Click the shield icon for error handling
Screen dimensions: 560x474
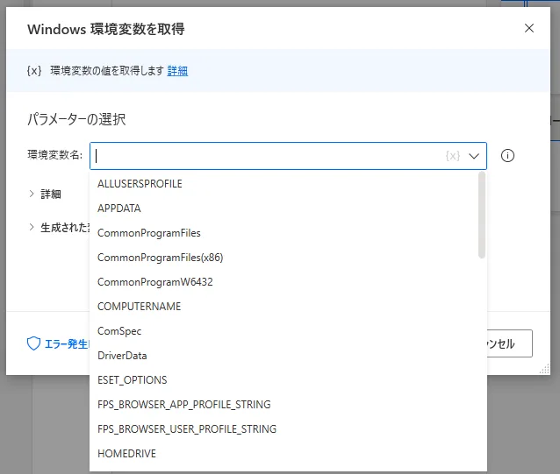(x=34, y=344)
